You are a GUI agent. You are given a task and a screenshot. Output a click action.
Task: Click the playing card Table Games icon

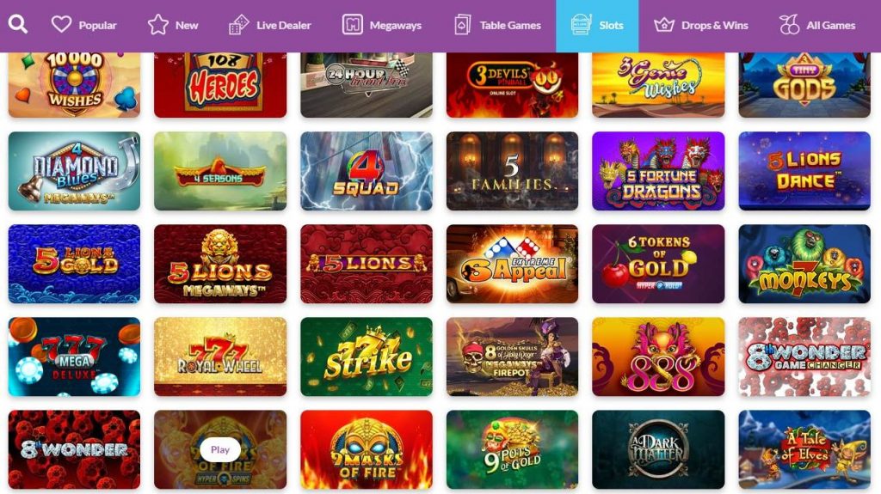click(x=462, y=25)
